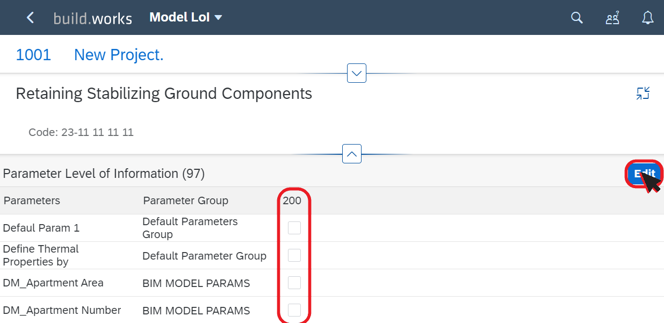
Task: Open the user help contacts icon
Action: [612, 18]
